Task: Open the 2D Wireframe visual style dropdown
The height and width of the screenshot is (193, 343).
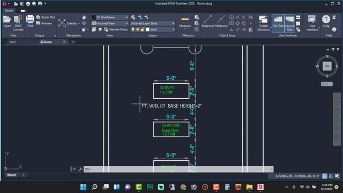Action: pos(110,17)
